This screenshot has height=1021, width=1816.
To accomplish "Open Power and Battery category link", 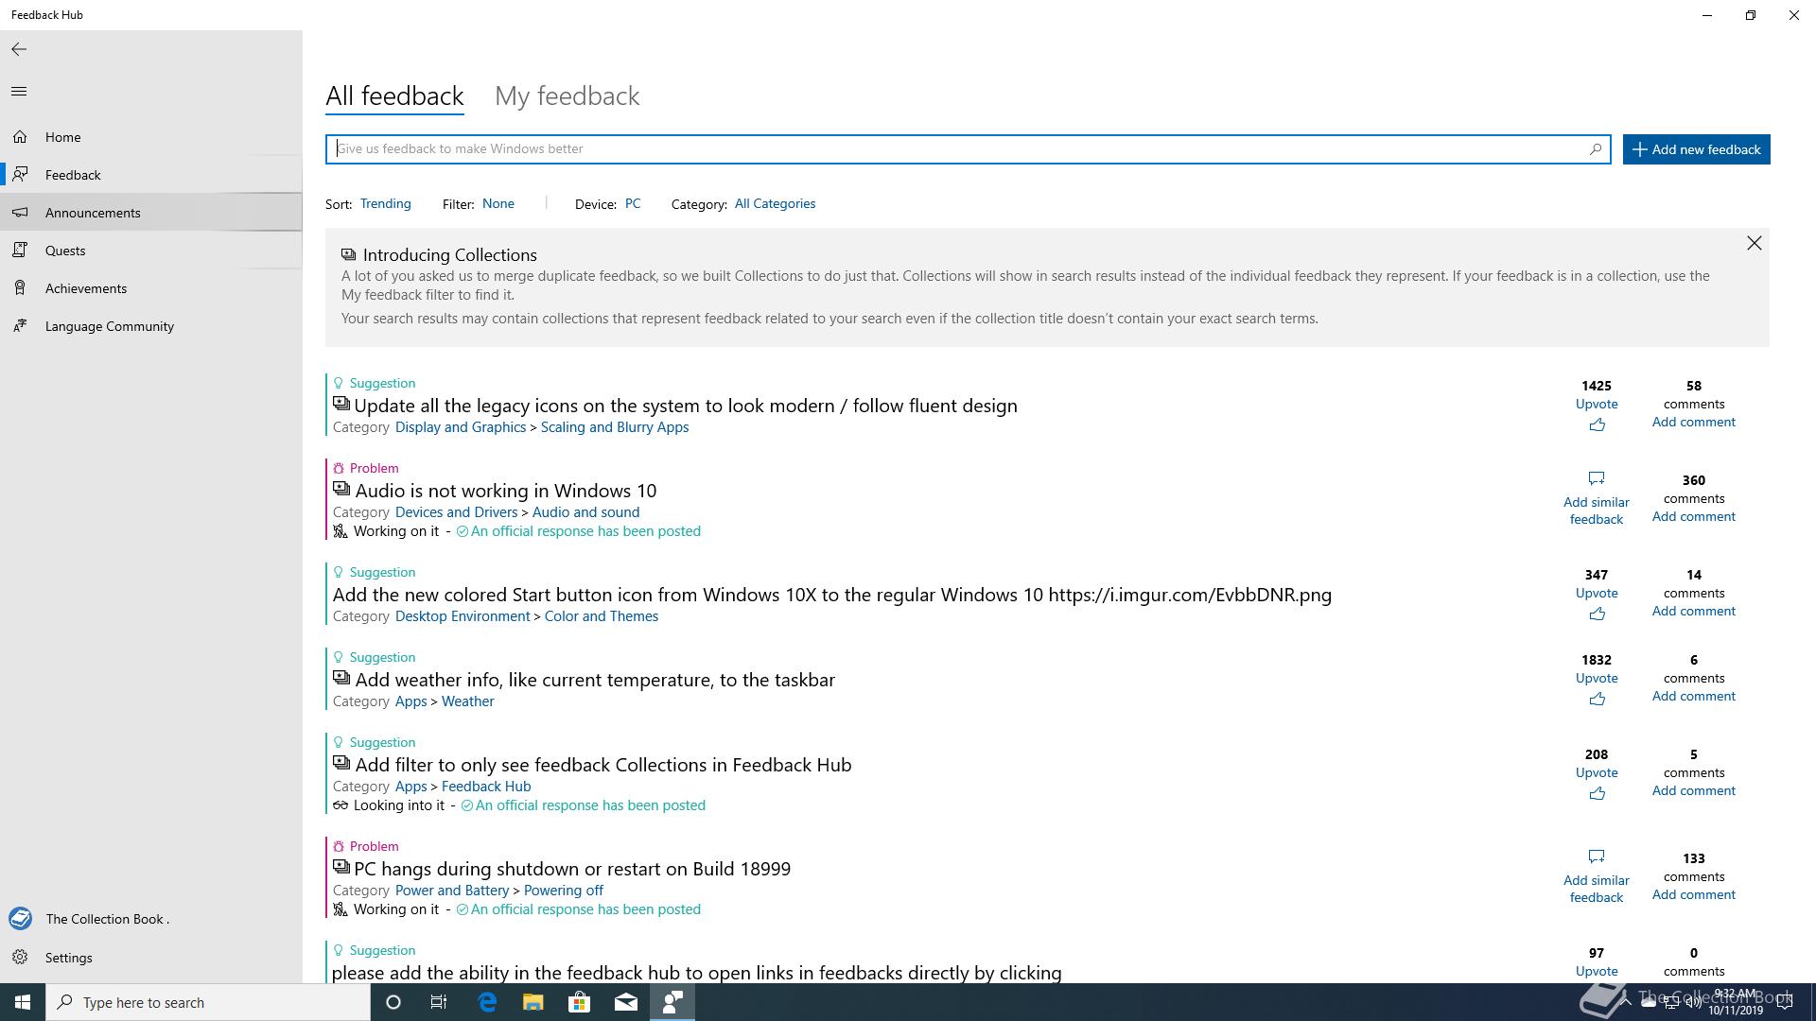I will click(x=452, y=891).
